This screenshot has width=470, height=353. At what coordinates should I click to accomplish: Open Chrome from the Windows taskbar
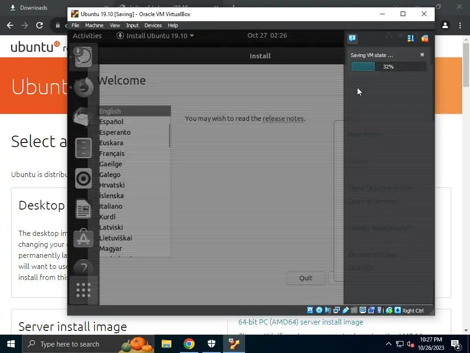click(x=189, y=344)
